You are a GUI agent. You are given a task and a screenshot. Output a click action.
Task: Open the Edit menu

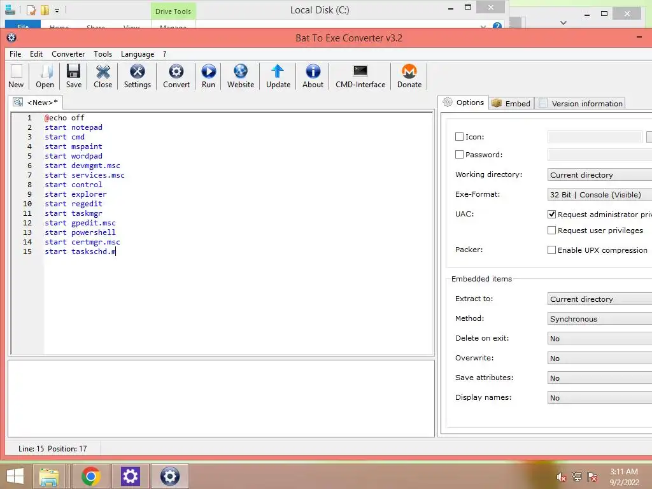pos(36,54)
